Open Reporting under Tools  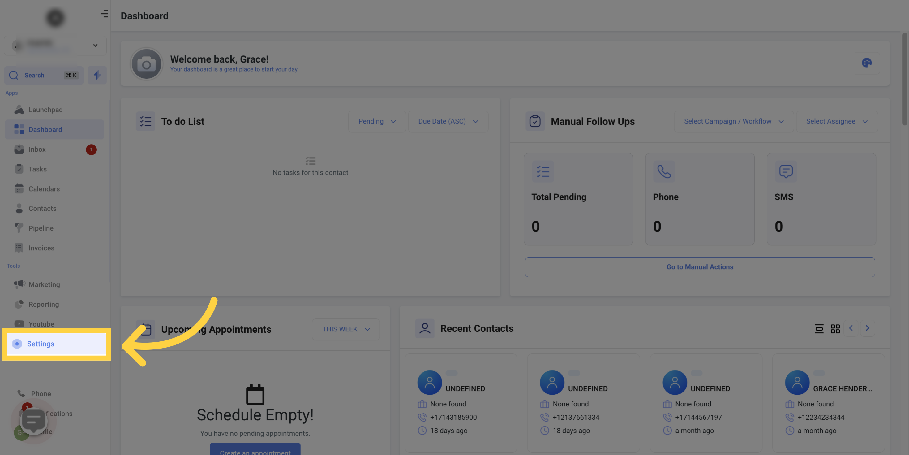[x=55, y=304]
